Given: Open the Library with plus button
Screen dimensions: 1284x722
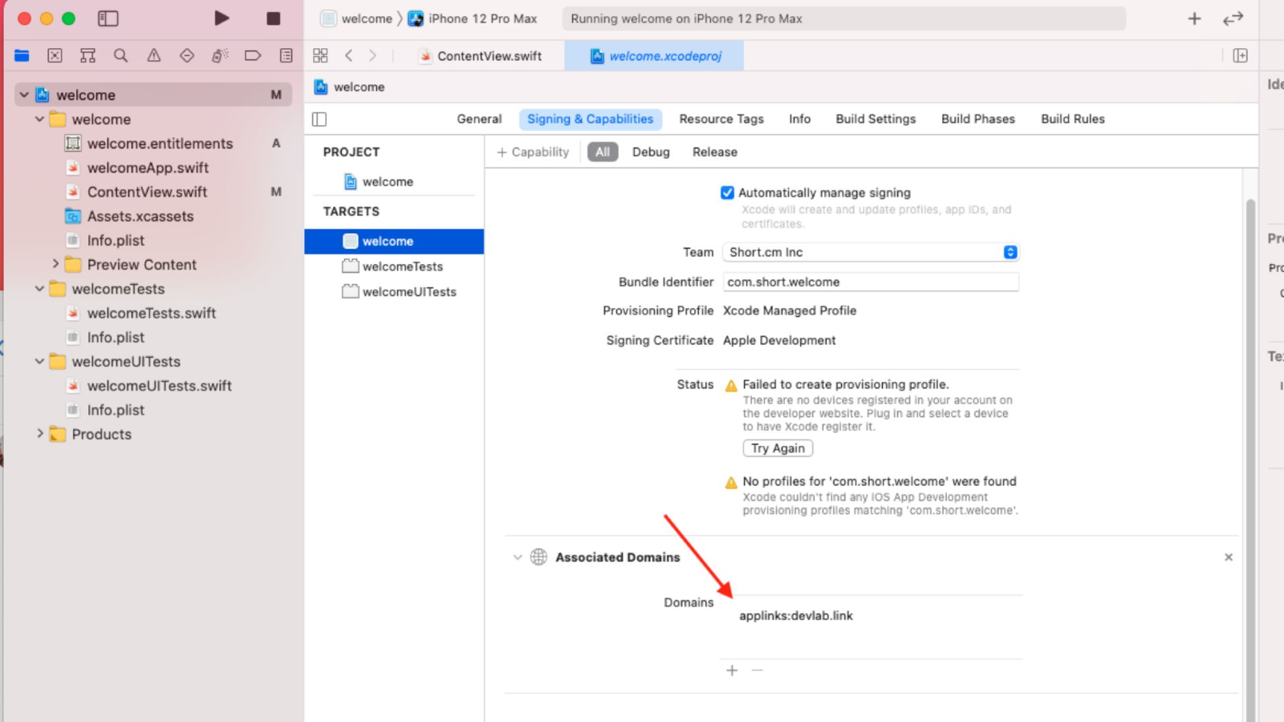Looking at the screenshot, I should point(1194,18).
